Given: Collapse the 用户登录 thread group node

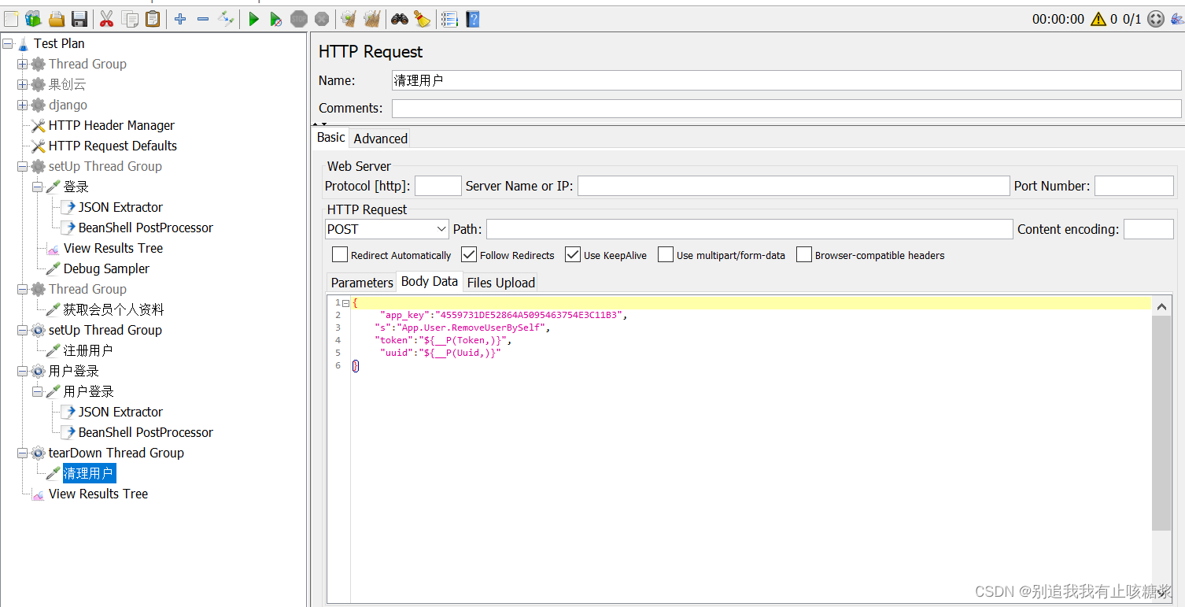Looking at the screenshot, I should (x=22, y=371).
